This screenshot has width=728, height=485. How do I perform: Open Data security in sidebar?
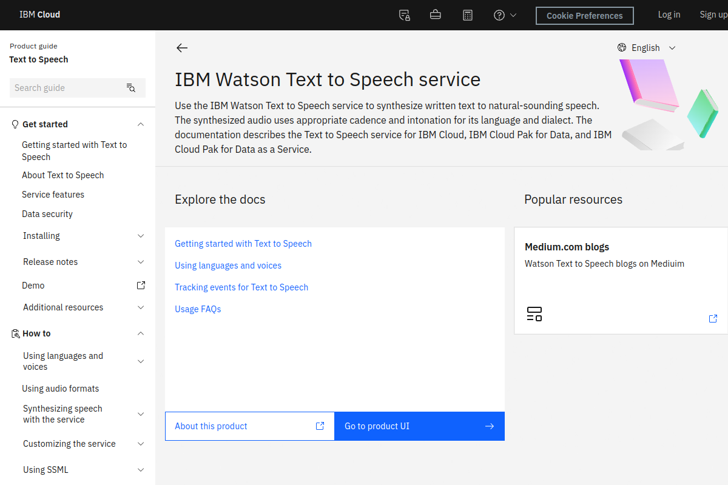47,214
